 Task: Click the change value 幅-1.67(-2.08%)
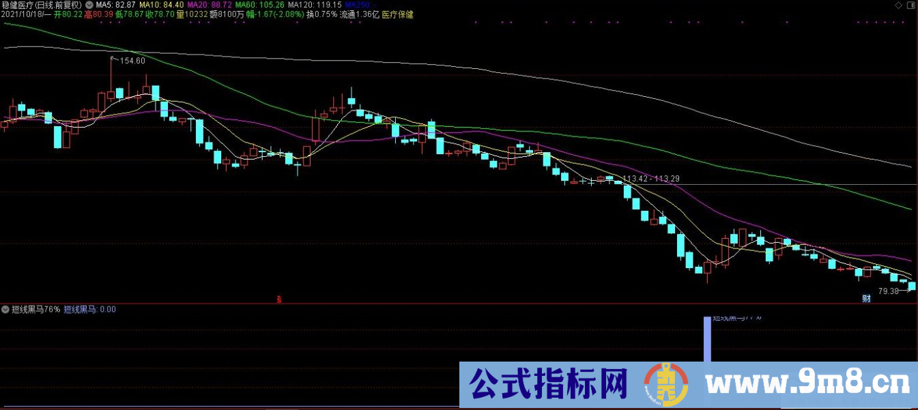click(276, 14)
